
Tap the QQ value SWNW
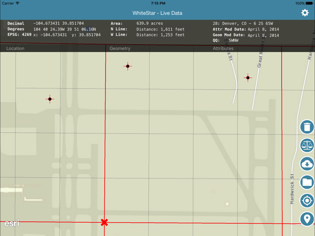click(233, 40)
